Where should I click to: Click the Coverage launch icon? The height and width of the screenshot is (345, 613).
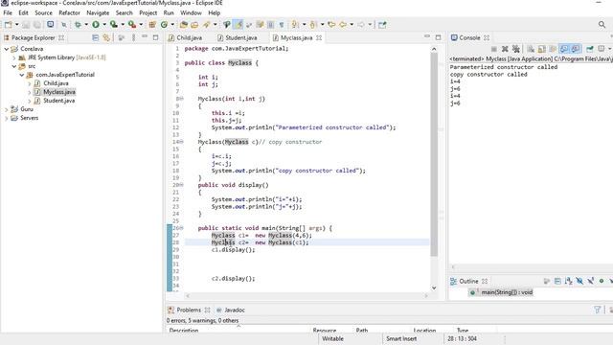pyautogui.click(x=114, y=25)
